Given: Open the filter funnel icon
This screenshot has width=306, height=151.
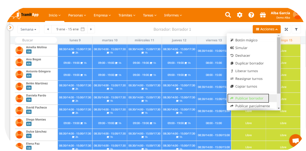Looking at the screenshot, I should (296, 29).
